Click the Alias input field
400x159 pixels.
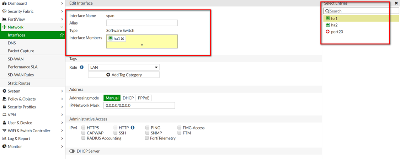(142, 23)
